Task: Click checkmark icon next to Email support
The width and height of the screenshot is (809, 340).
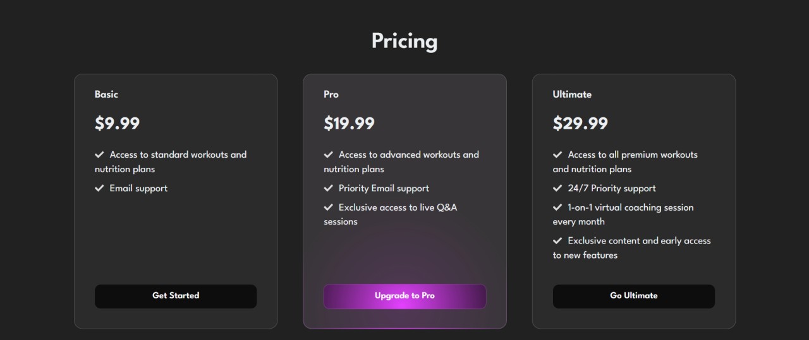Action: tap(99, 188)
